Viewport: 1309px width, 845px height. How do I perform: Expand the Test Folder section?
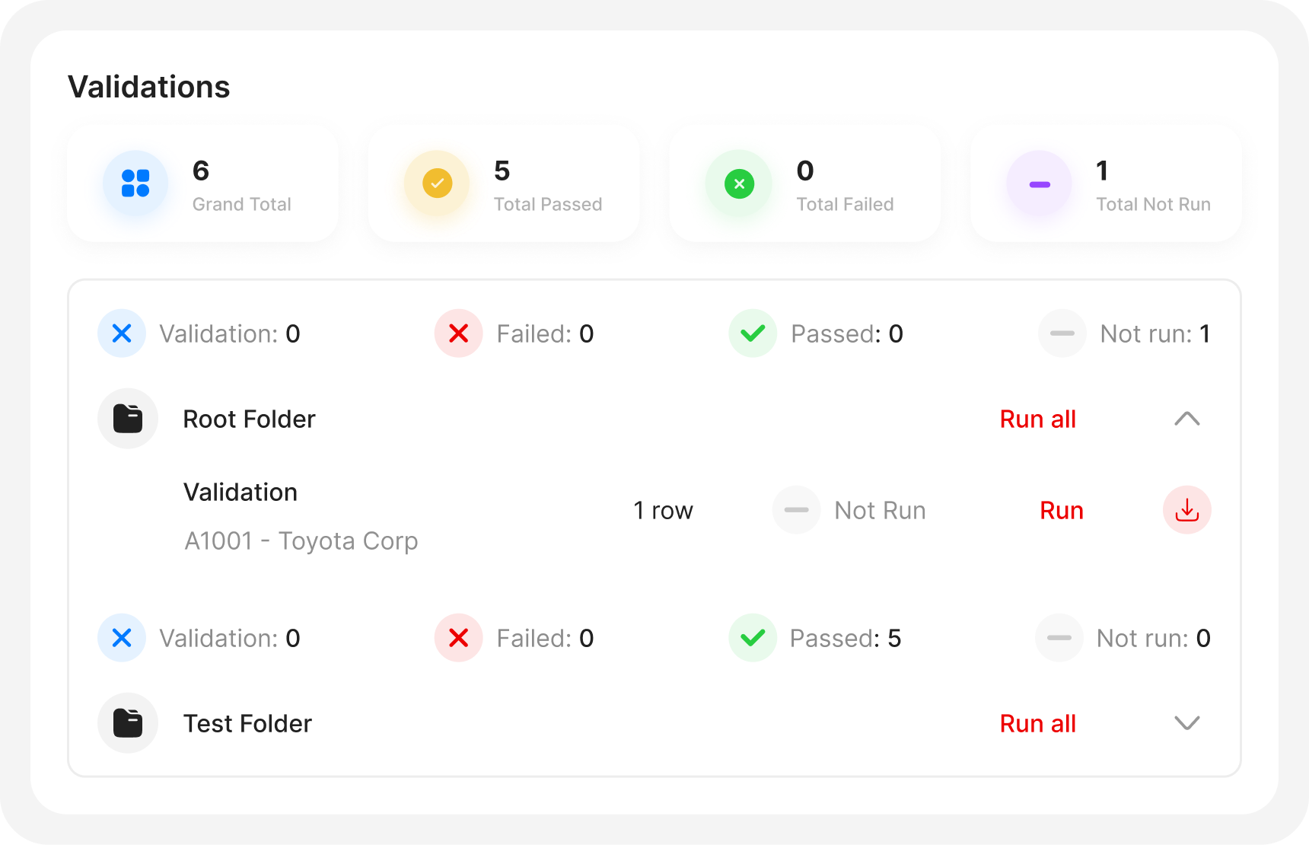point(1186,723)
